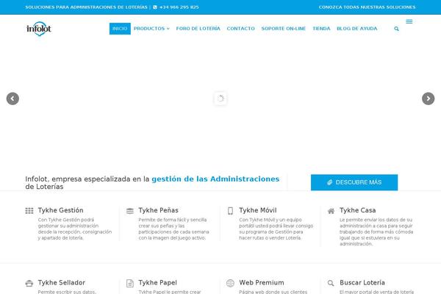The image size is (441, 294).
Task: Click the Tykhe Gestión description paragraph
Action: 75,229
